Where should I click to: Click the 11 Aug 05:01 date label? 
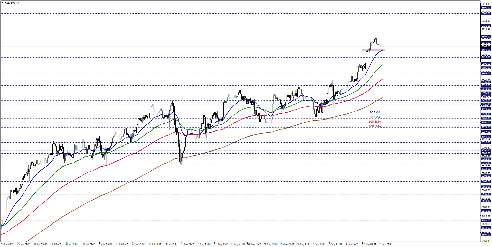coord(221,244)
